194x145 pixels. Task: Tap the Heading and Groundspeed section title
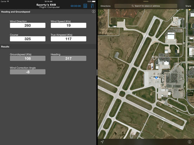pyautogui.click(x=15, y=12)
